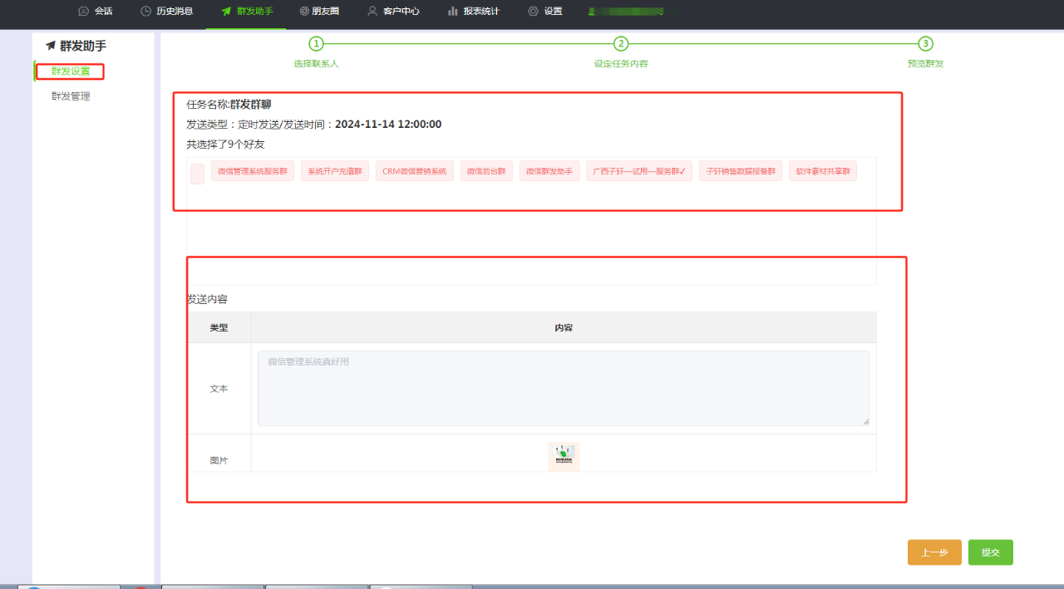The image size is (1064, 589).
Task: Click the 软件素材共享群 tag
Action: coord(823,171)
